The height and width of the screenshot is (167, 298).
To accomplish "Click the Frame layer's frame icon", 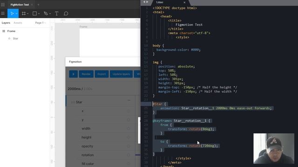I will click(x=4, y=31).
